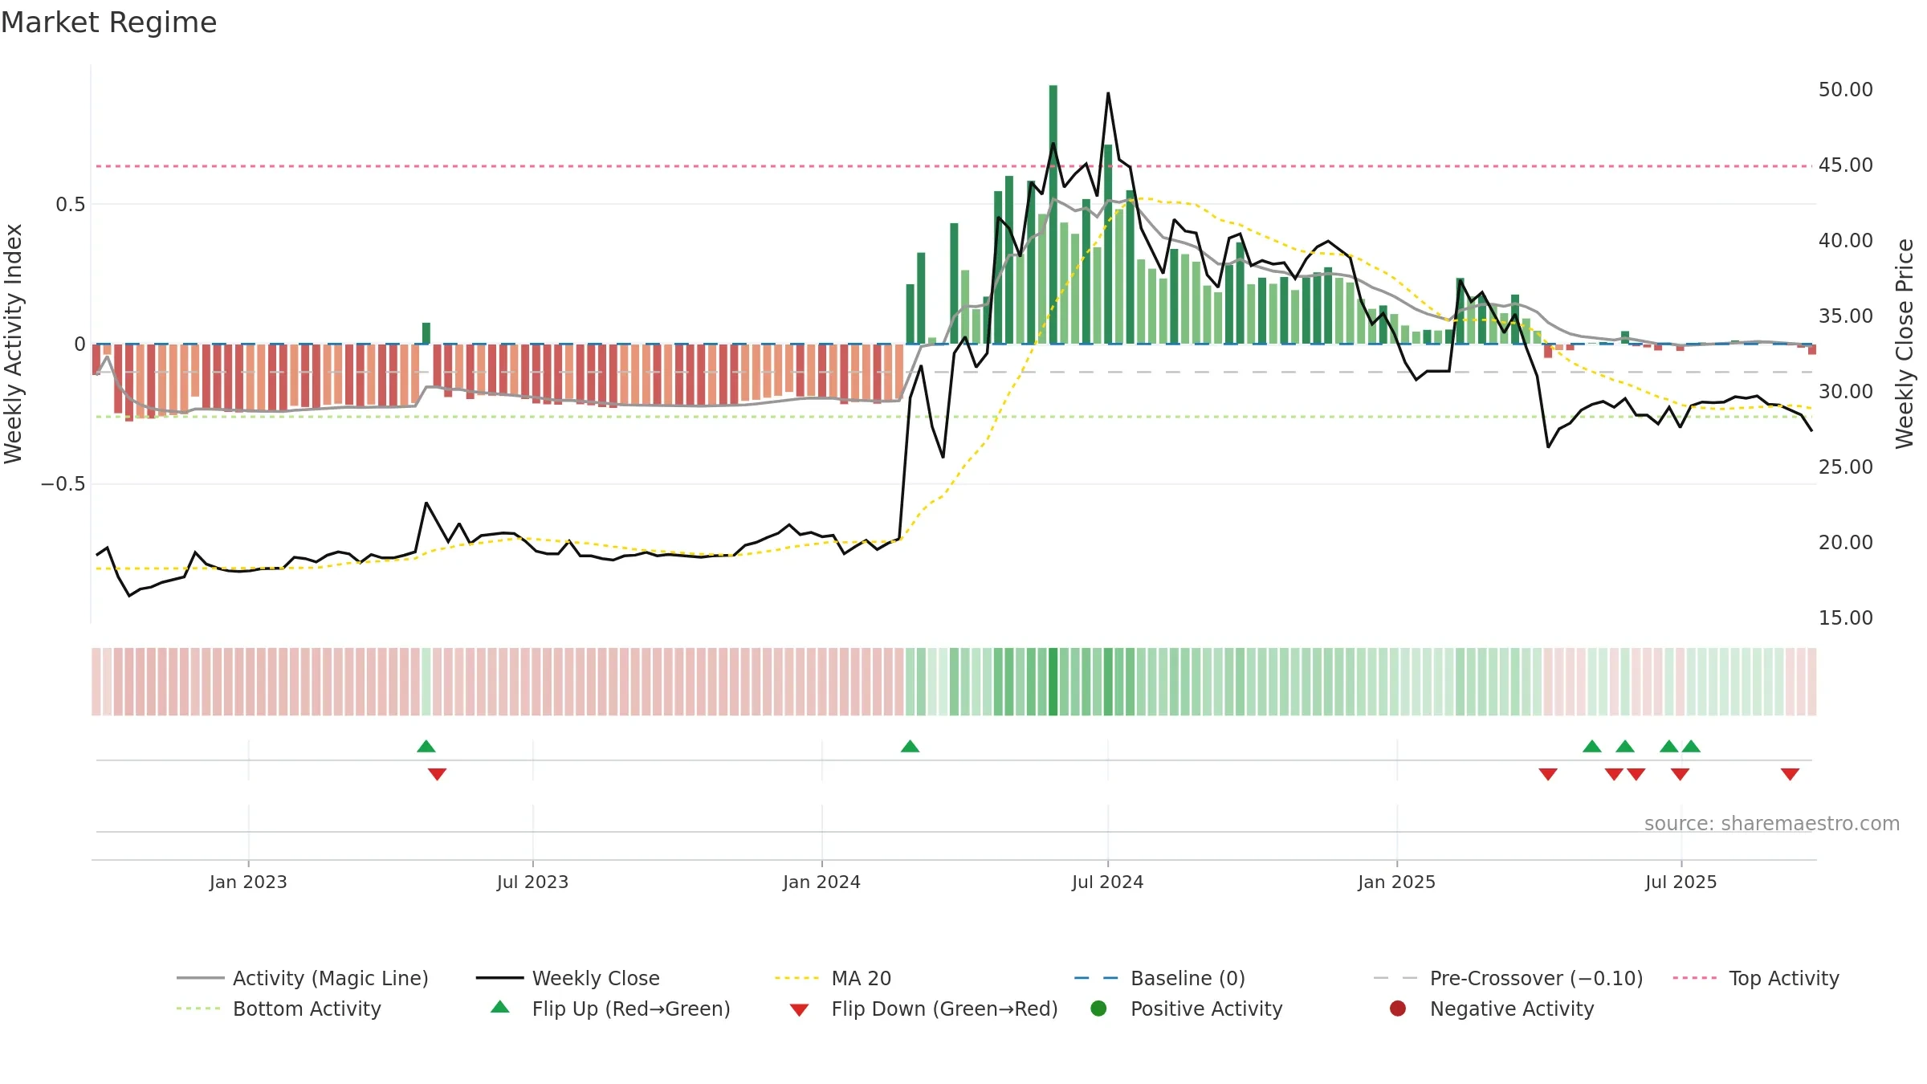Toggle MA 20 legend entry
This screenshot has height=1084, width=1927.
(833, 978)
